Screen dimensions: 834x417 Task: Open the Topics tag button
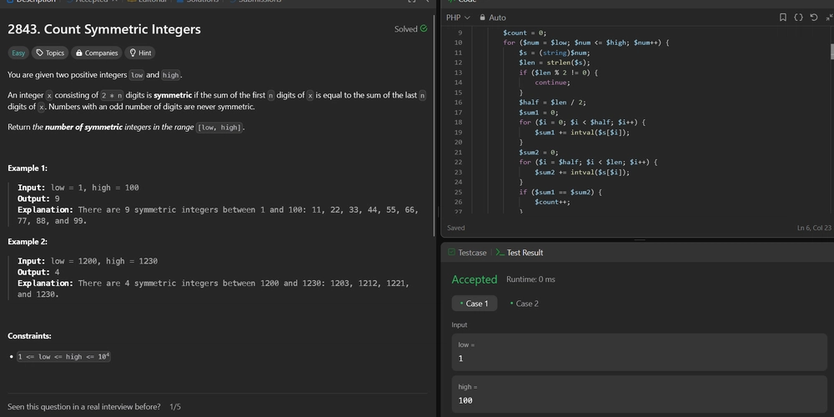click(50, 53)
